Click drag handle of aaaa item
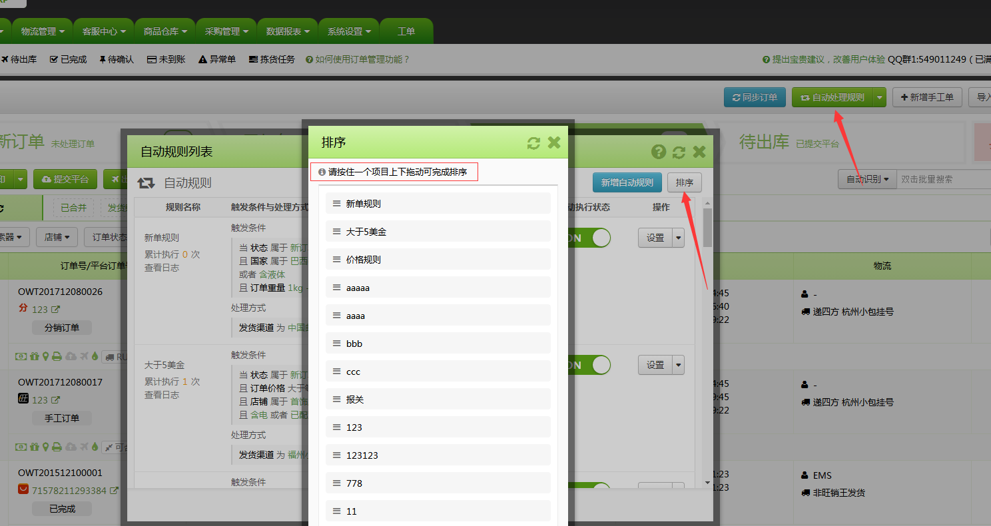 (337, 316)
